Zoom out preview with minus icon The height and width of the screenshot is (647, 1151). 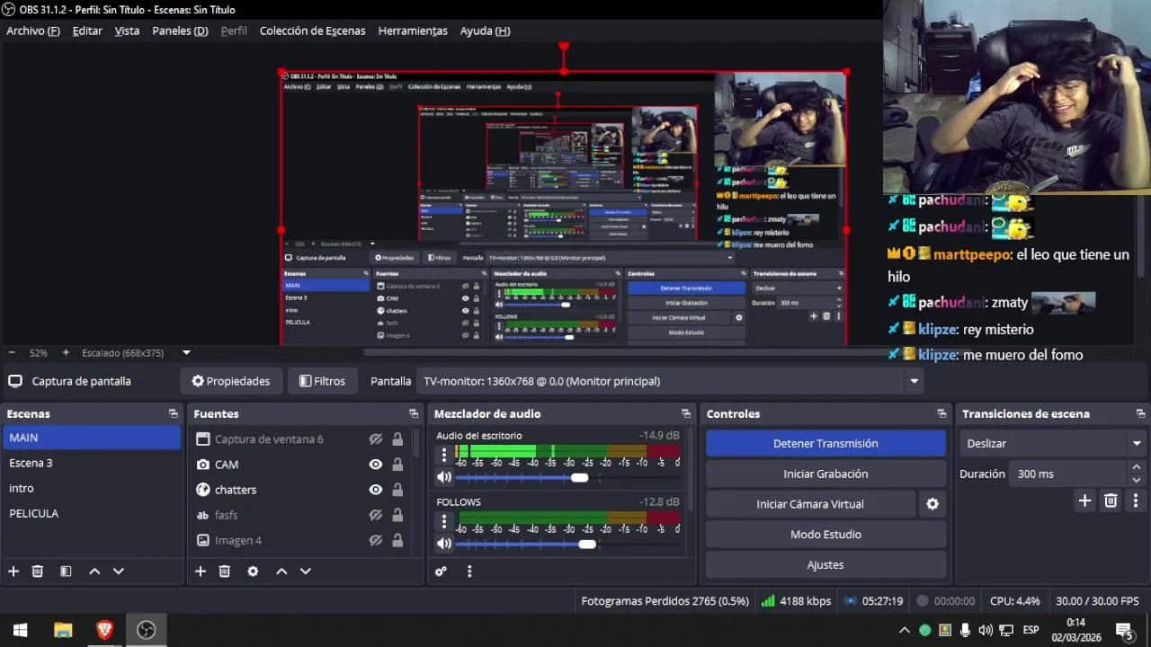tap(11, 353)
